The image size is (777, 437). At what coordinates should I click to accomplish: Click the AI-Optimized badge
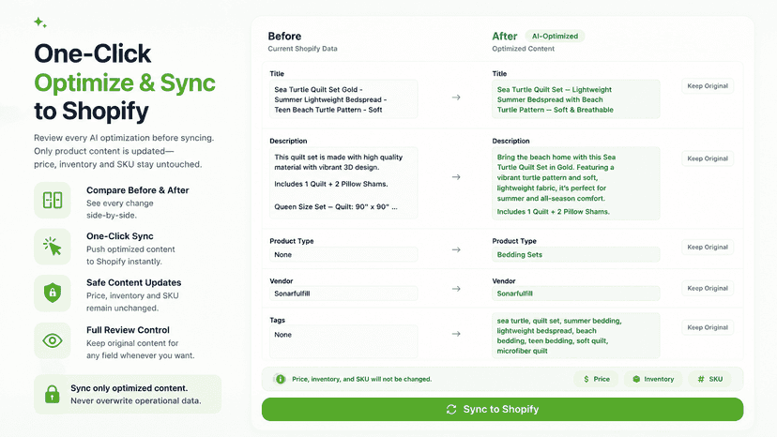coord(555,37)
